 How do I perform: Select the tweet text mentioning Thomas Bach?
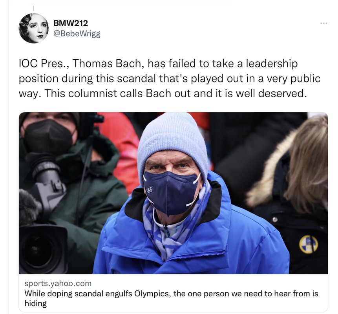tap(170, 78)
